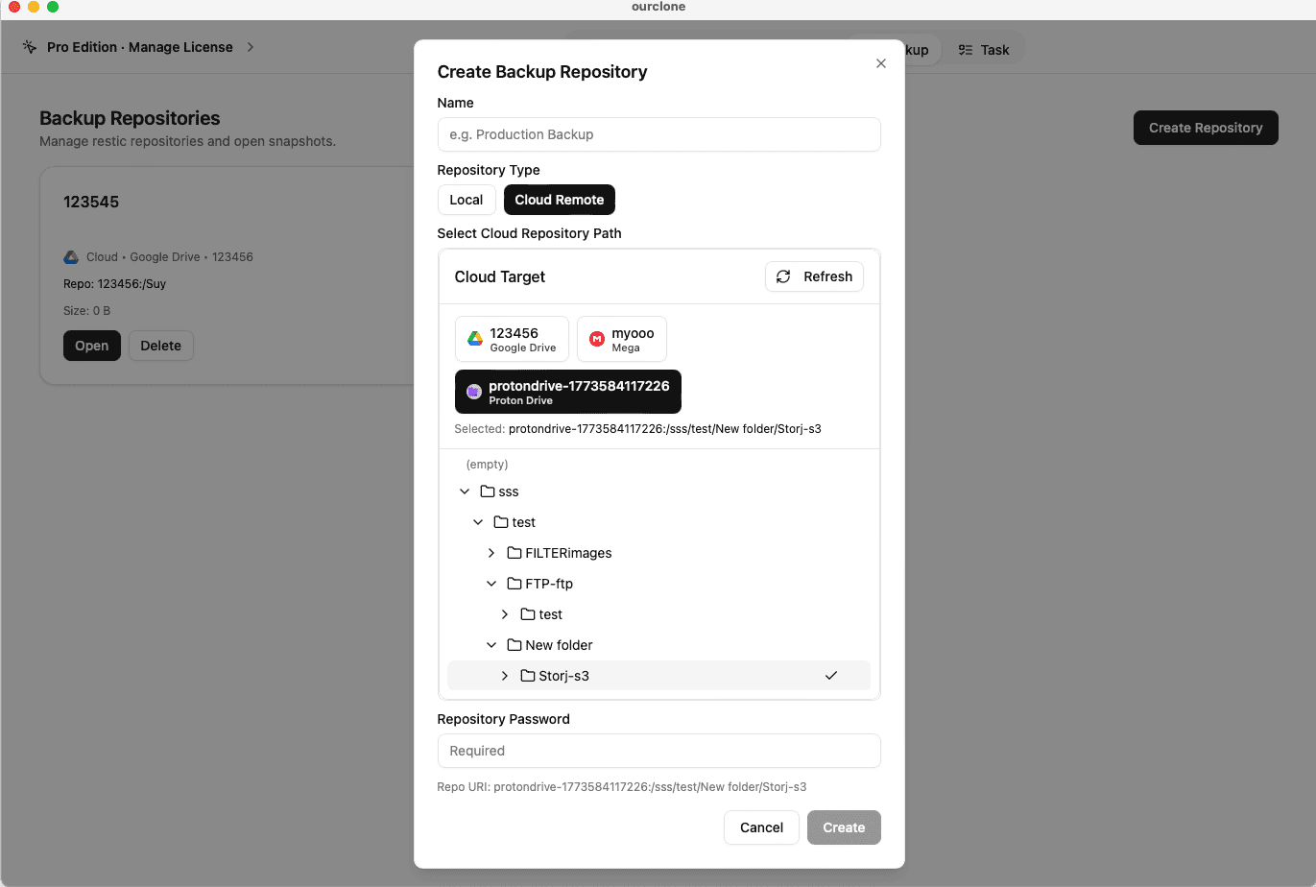Screen dimensions: 1316x887
Task: Click the cloud icon on the 123545 repository card
Action: (70, 256)
